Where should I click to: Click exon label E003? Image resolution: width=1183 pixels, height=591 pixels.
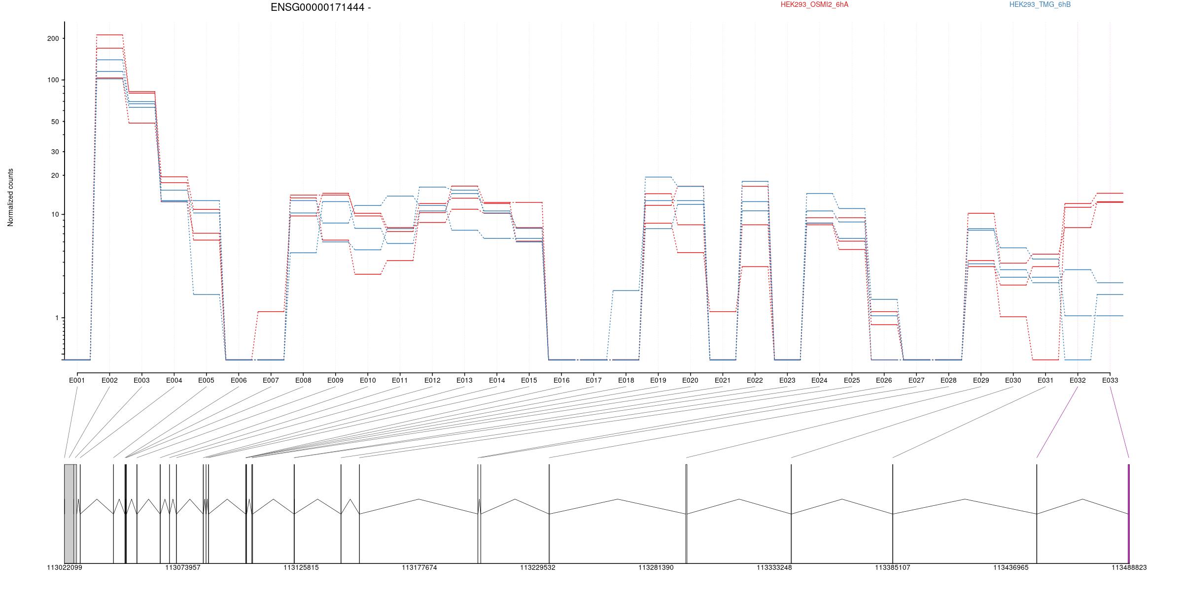(141, 380)
